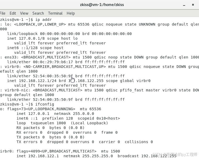Image resolution: width=199 pixels, height=158 pixels.
Task: Click 'inet 127.0.0.1 netmask 255.0.0.0' line
Action: click(55, 114)
